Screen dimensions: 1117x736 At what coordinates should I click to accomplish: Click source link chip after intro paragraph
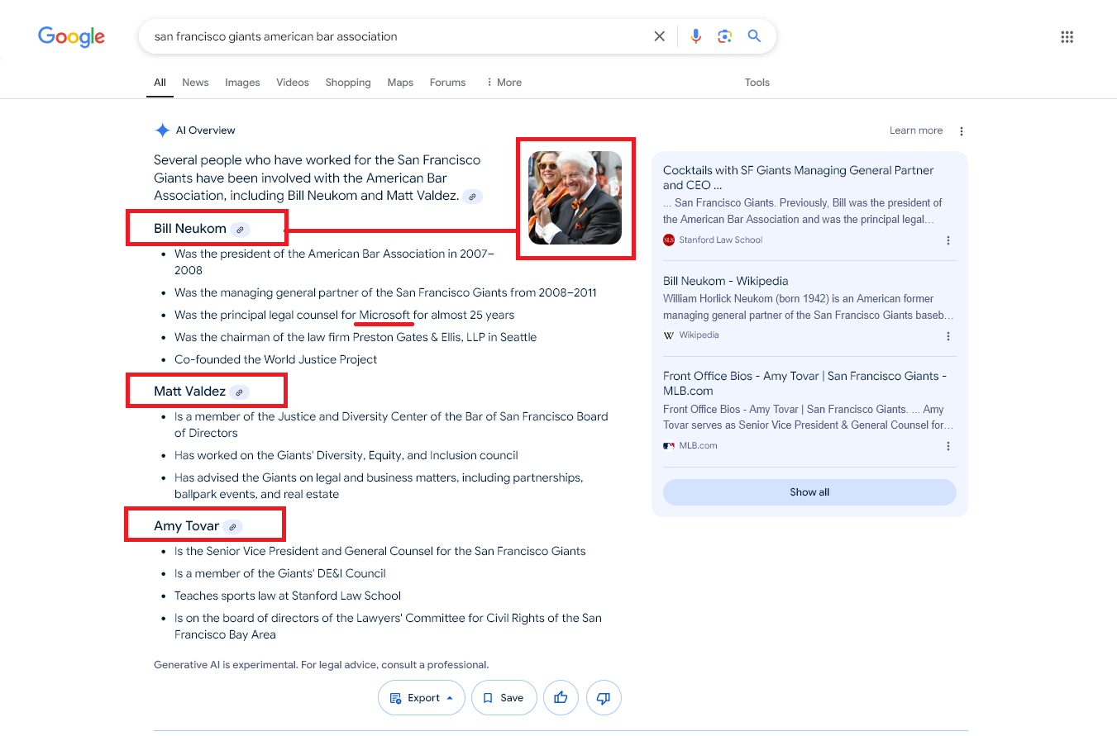point(472,197)
